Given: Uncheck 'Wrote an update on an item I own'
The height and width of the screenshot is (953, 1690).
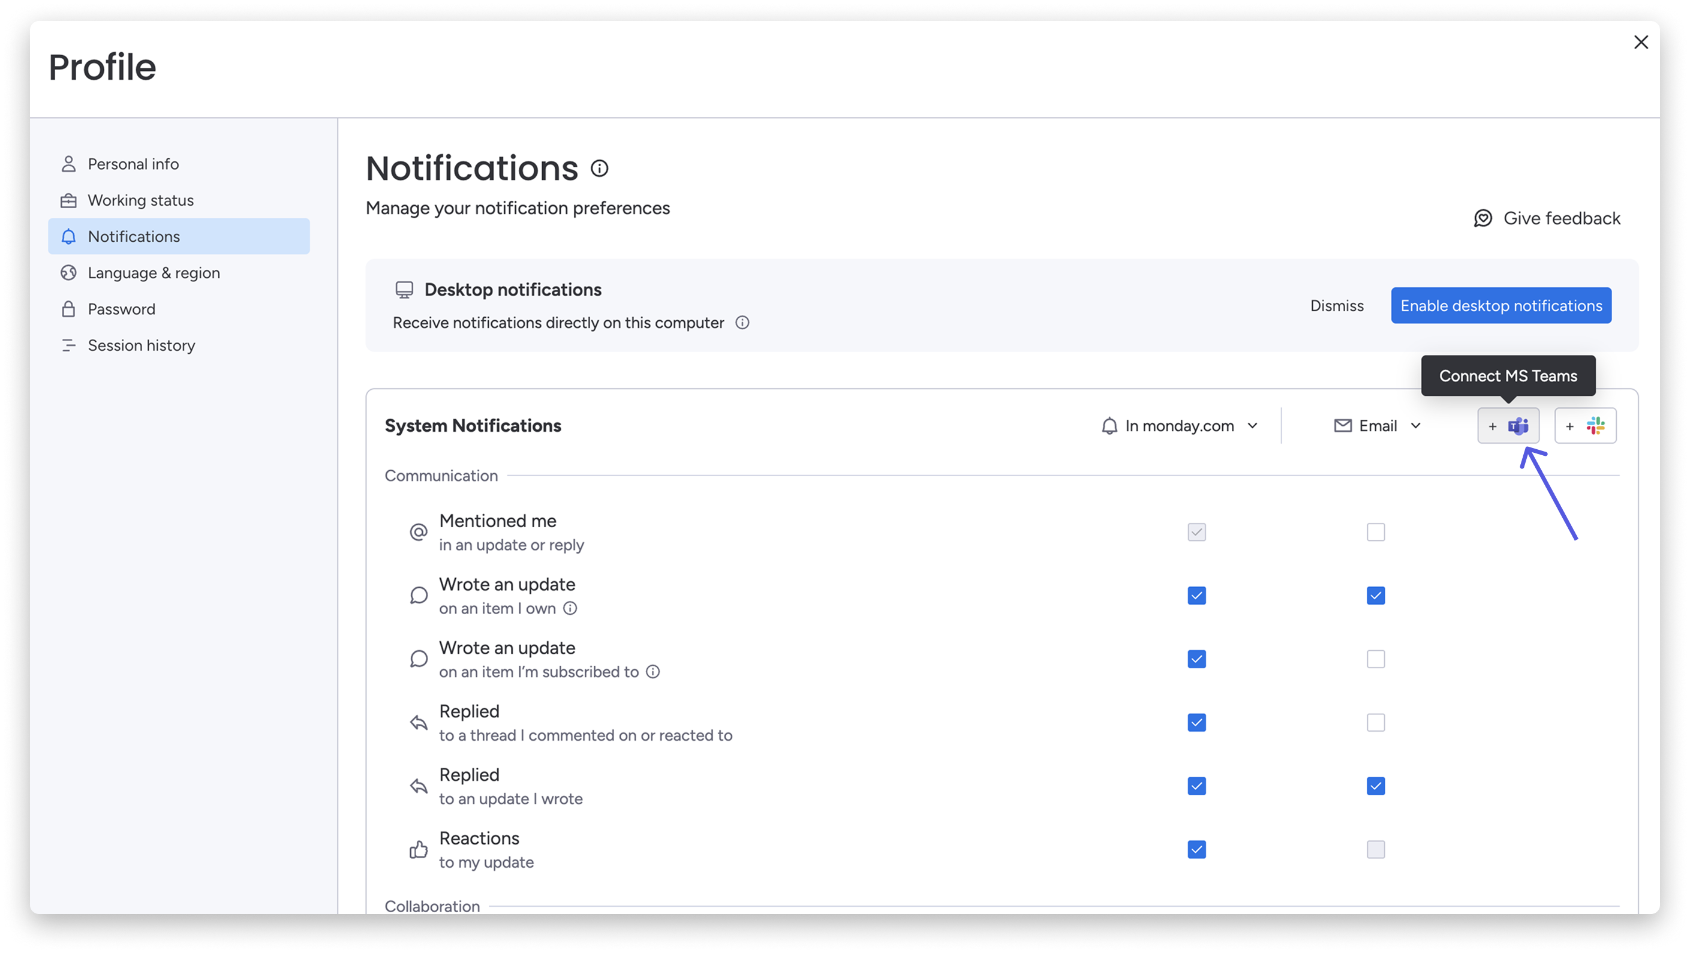Looking at the screenshot, I should [x=1196, y=596].
